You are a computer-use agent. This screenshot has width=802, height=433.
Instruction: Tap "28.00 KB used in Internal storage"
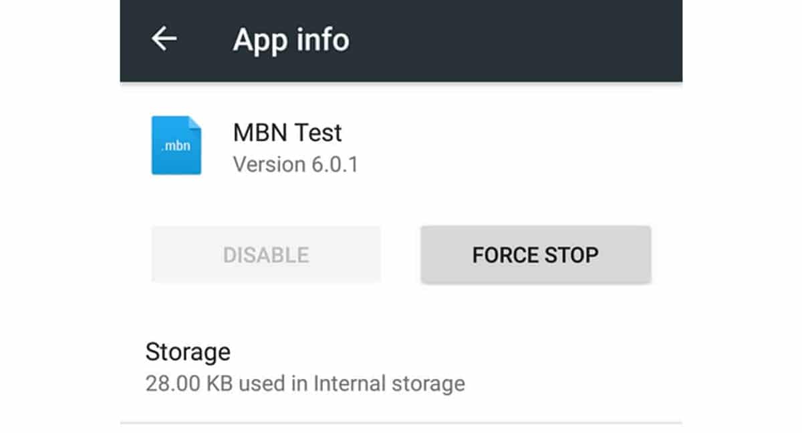305,384
